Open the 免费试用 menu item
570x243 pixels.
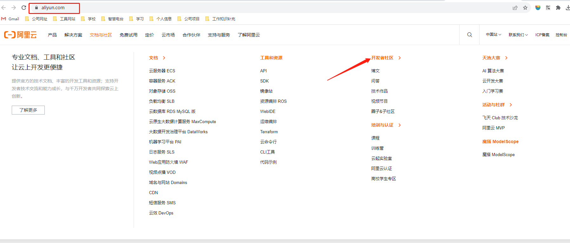point(129,35)
